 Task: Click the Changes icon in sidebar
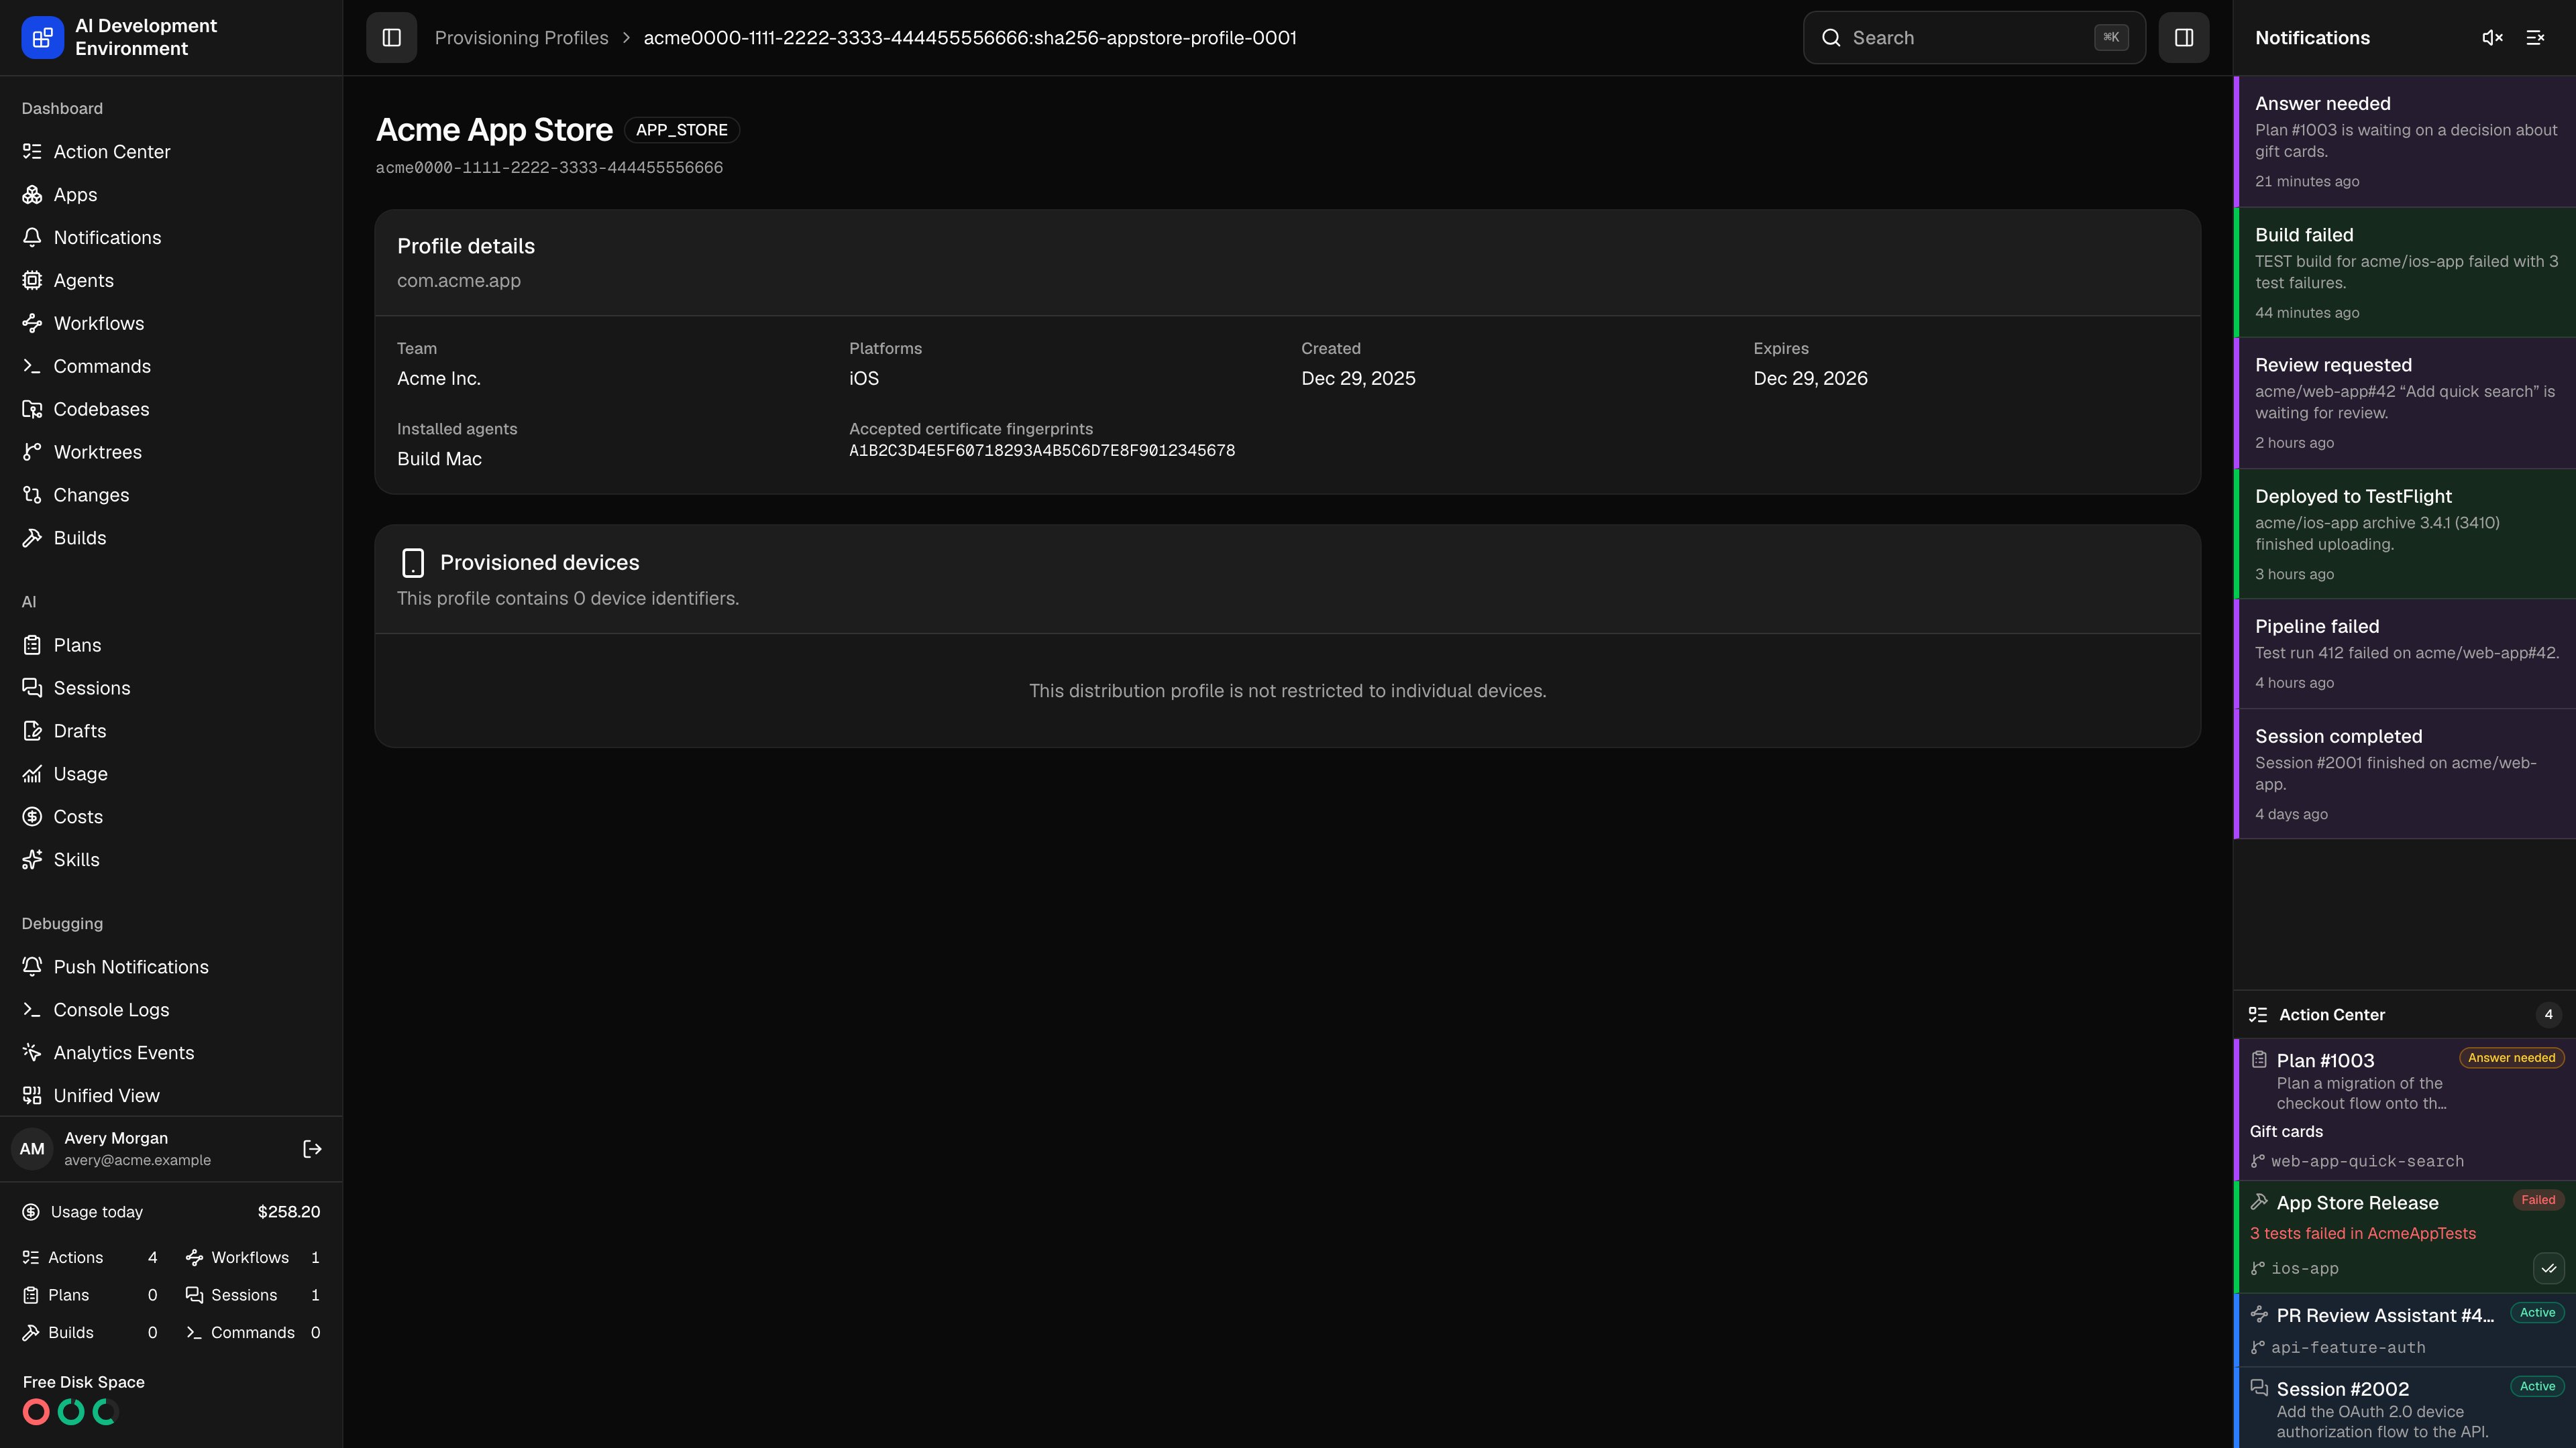pyautogui.click(x=32, y=495)
